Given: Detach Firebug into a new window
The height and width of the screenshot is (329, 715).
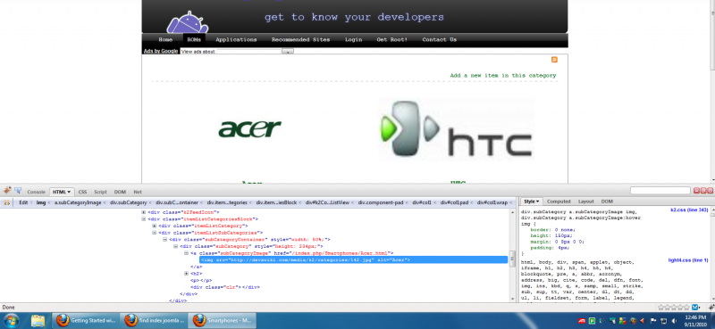Looking at the screenshot, I should coord(703,190).
